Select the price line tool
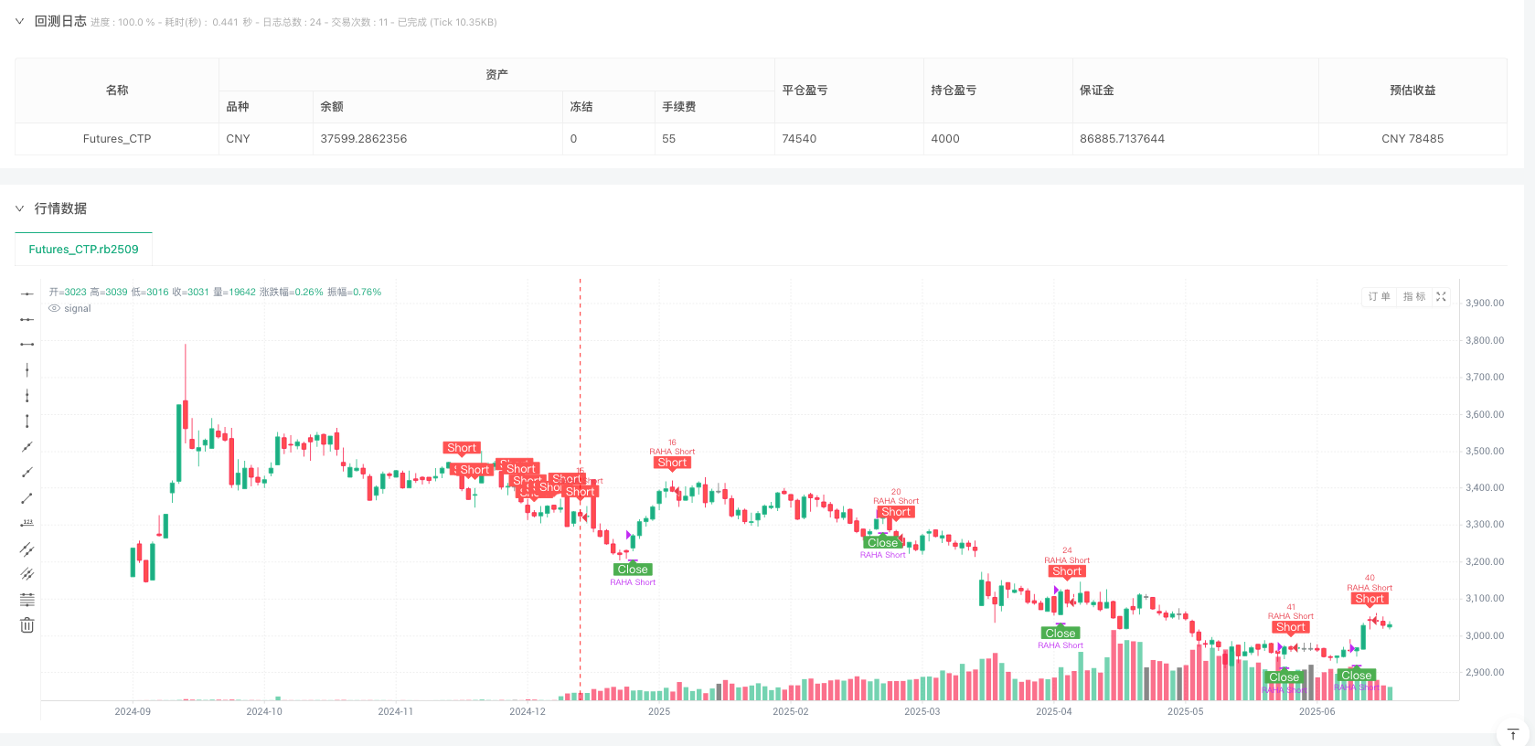Image resolution: width=1535 pixels, height=746 pixels. coord(27,524)
